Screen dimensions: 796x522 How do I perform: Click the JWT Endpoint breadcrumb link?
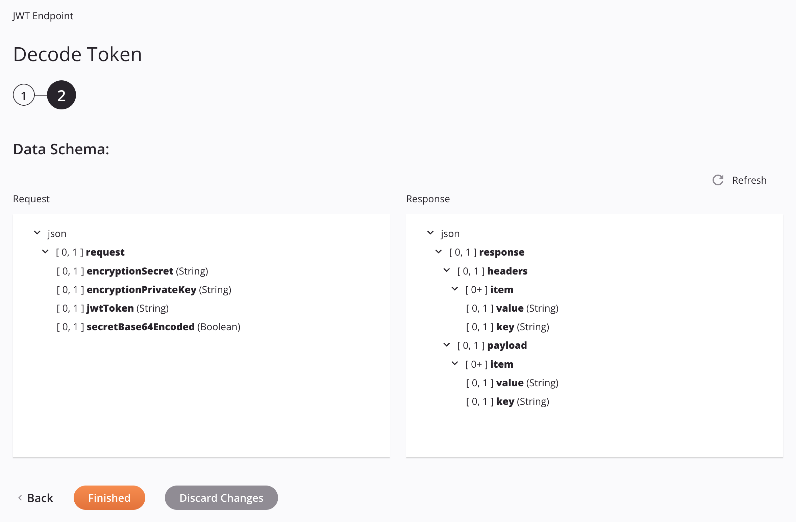point(43,15)
